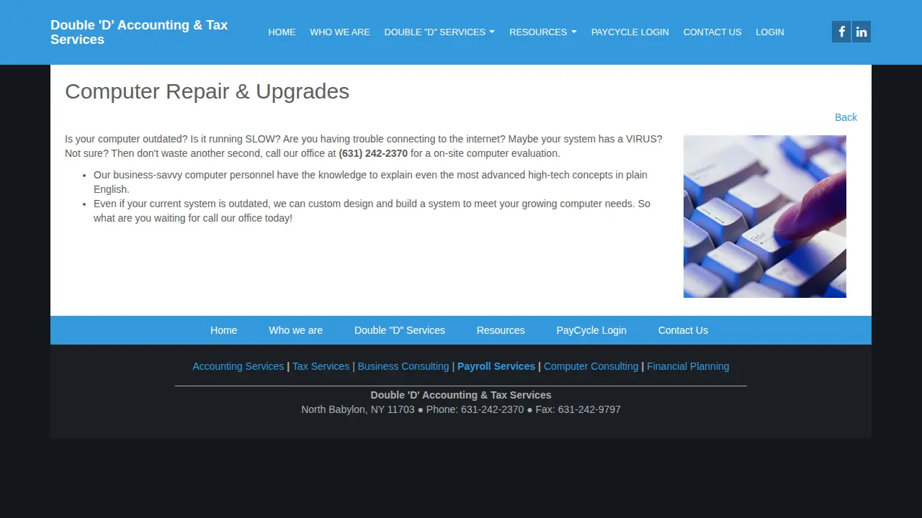The height and width of the screenshot is (518, 922).
Task: Open the Accounting Services footer link
Action: coord(238,366)
